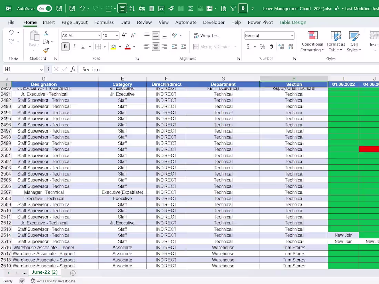Open the Table Design contextual tab
The image size is (379, 284).
coord(293,22)
